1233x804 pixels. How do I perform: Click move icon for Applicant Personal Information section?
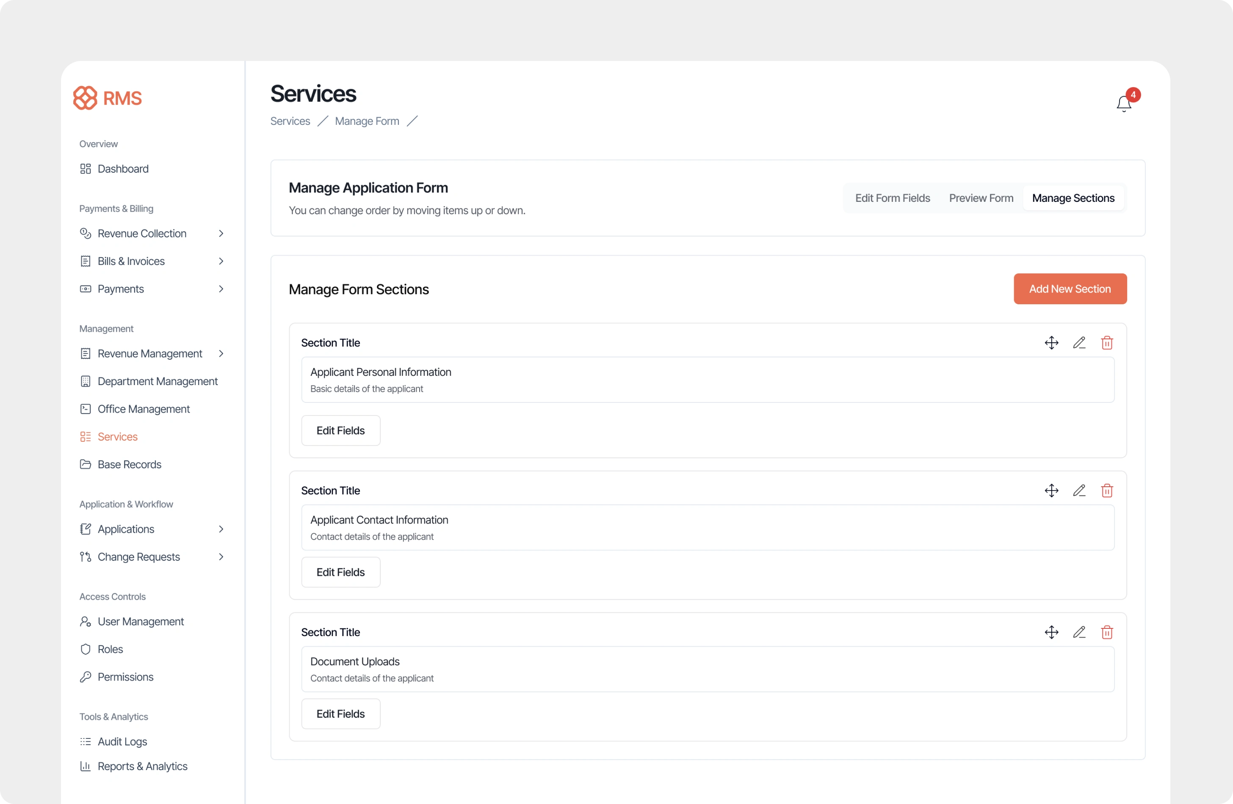[1051, 343]
